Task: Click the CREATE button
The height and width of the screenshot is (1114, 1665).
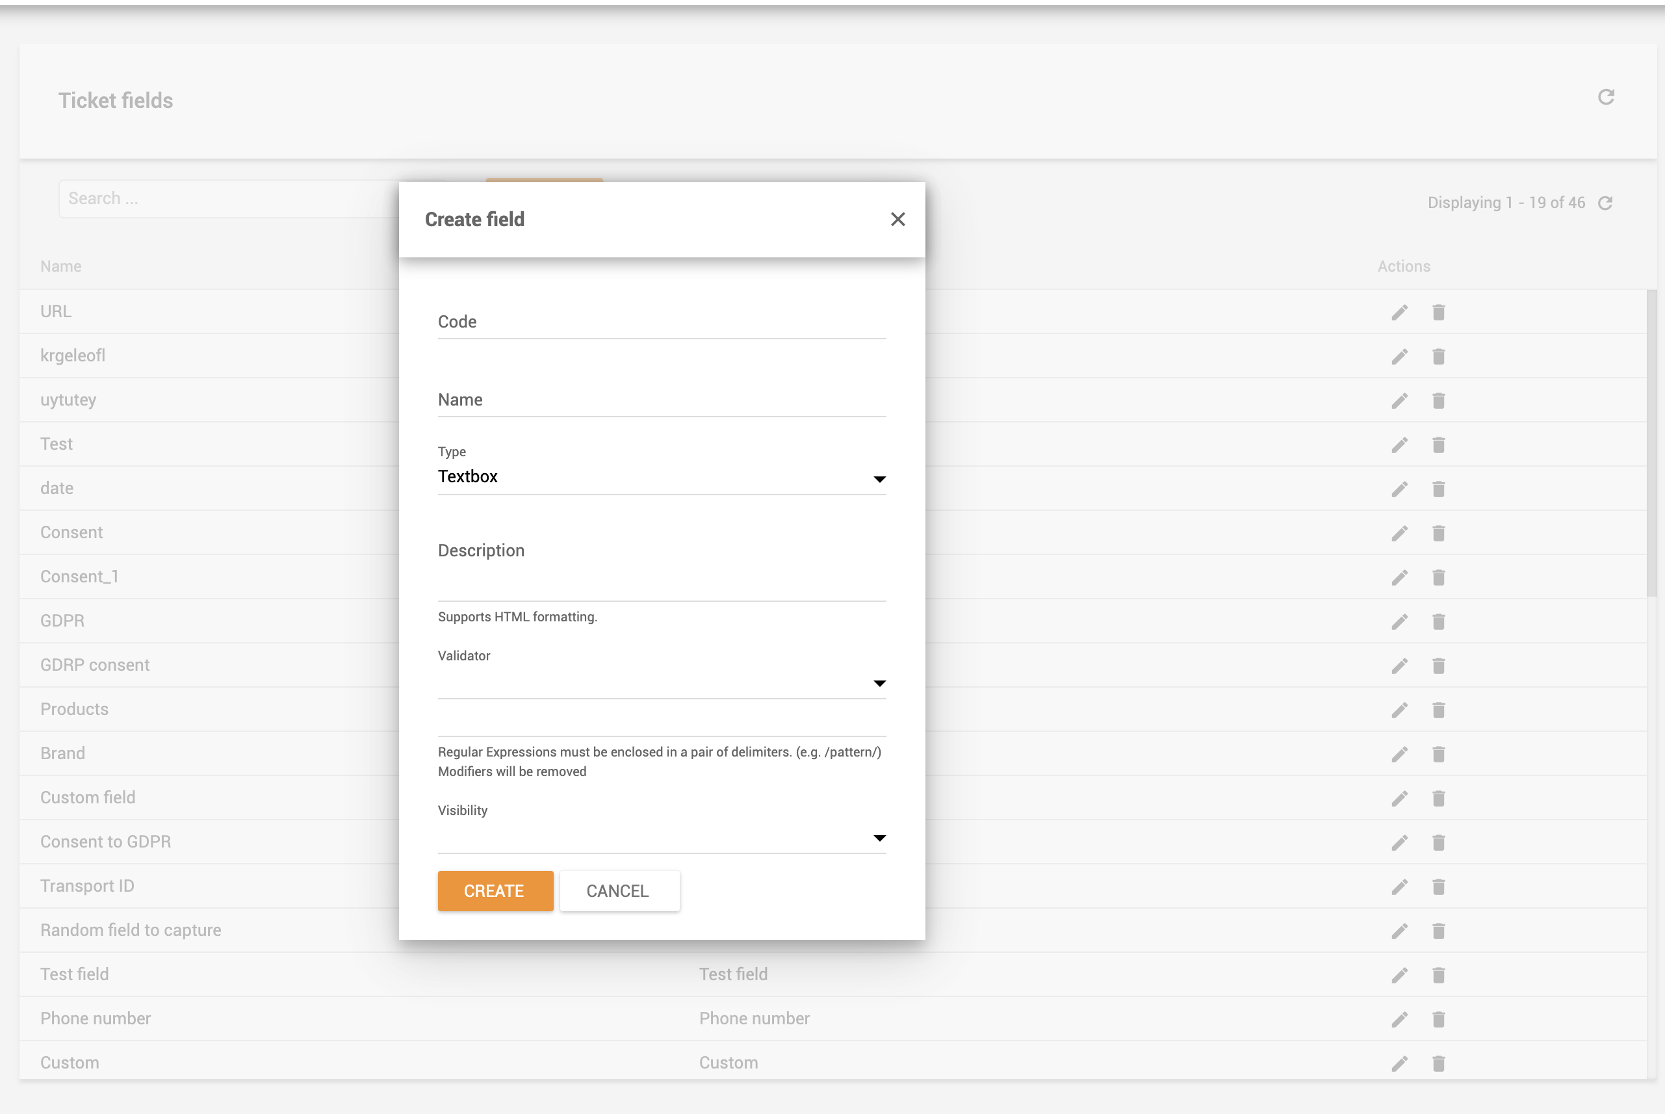Action: pyautogui.click(x=495, y=891)
